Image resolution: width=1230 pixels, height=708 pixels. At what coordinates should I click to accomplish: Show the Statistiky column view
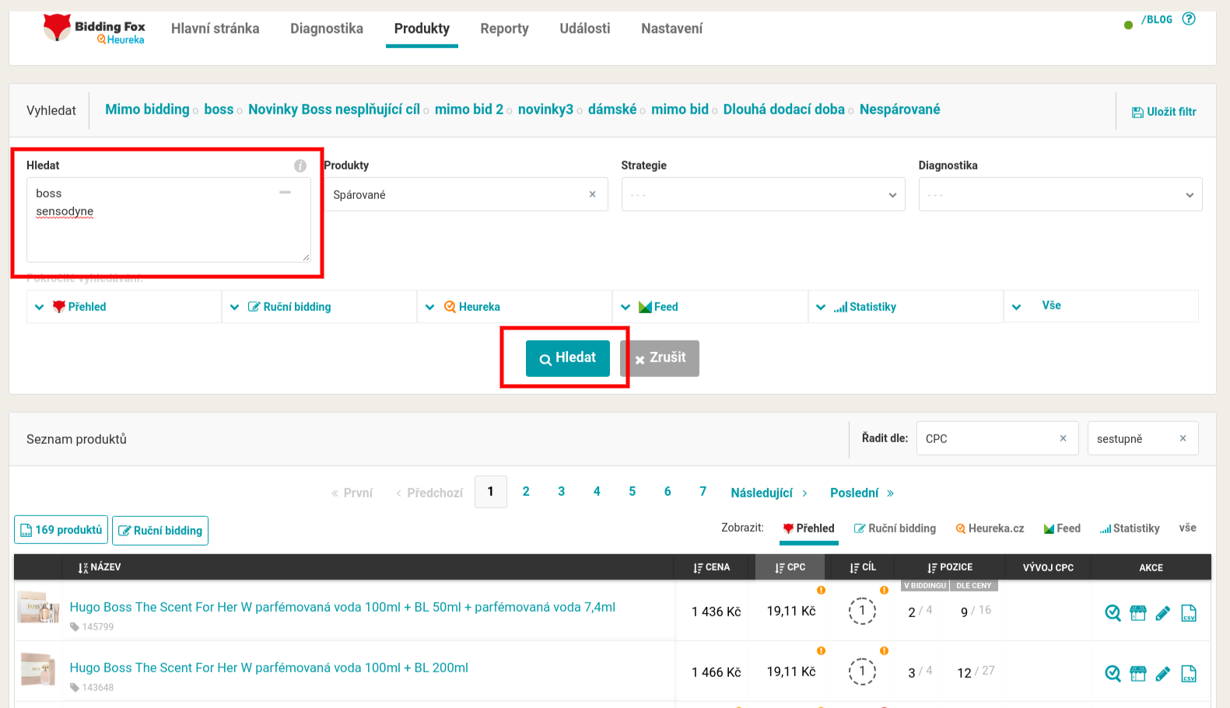coord(1129,528)
